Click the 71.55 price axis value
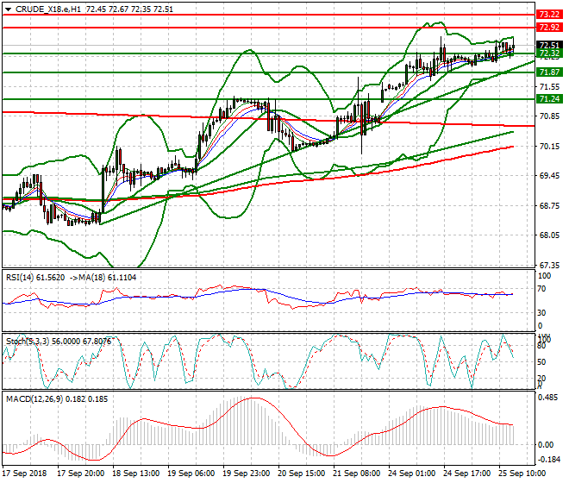 pyautogui.click(x=549, y=86)
